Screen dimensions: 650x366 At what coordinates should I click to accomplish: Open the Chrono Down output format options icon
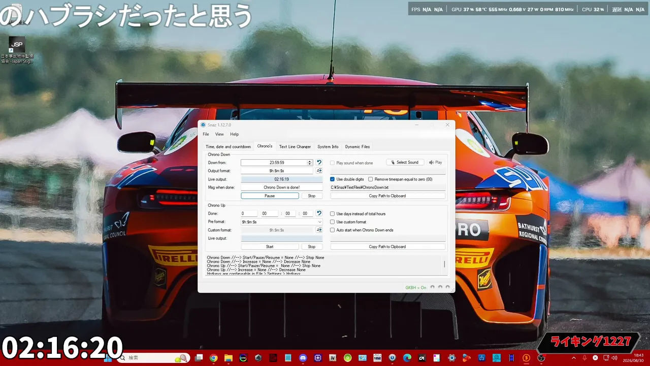[319, 171]
